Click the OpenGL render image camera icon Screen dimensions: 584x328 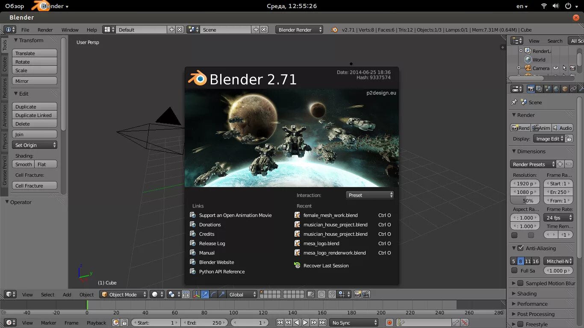pos(357,294)
